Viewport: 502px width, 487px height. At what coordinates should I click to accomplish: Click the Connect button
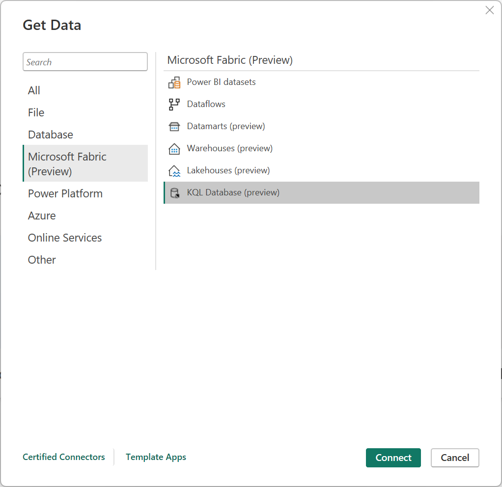pyautogui.click(x=393, y=458)
